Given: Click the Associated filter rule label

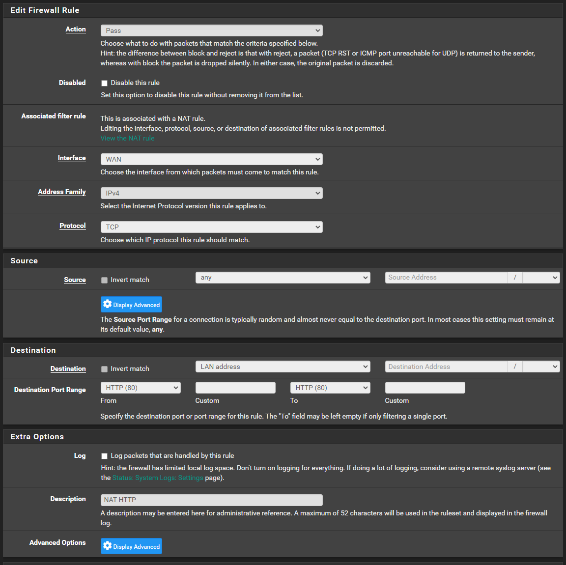Looking at the screenshot, I should 54,116.
